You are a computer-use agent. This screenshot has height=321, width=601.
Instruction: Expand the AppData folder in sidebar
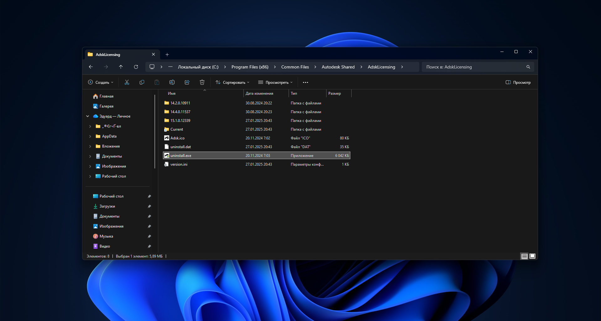click(90, 136)
